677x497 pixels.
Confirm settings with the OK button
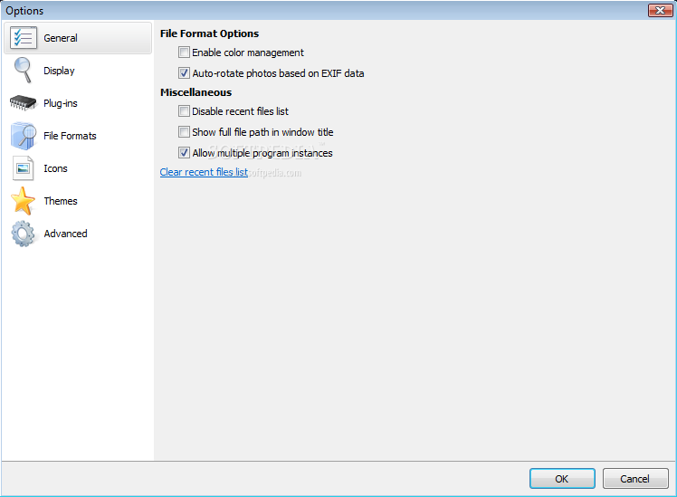coord(562,478)
